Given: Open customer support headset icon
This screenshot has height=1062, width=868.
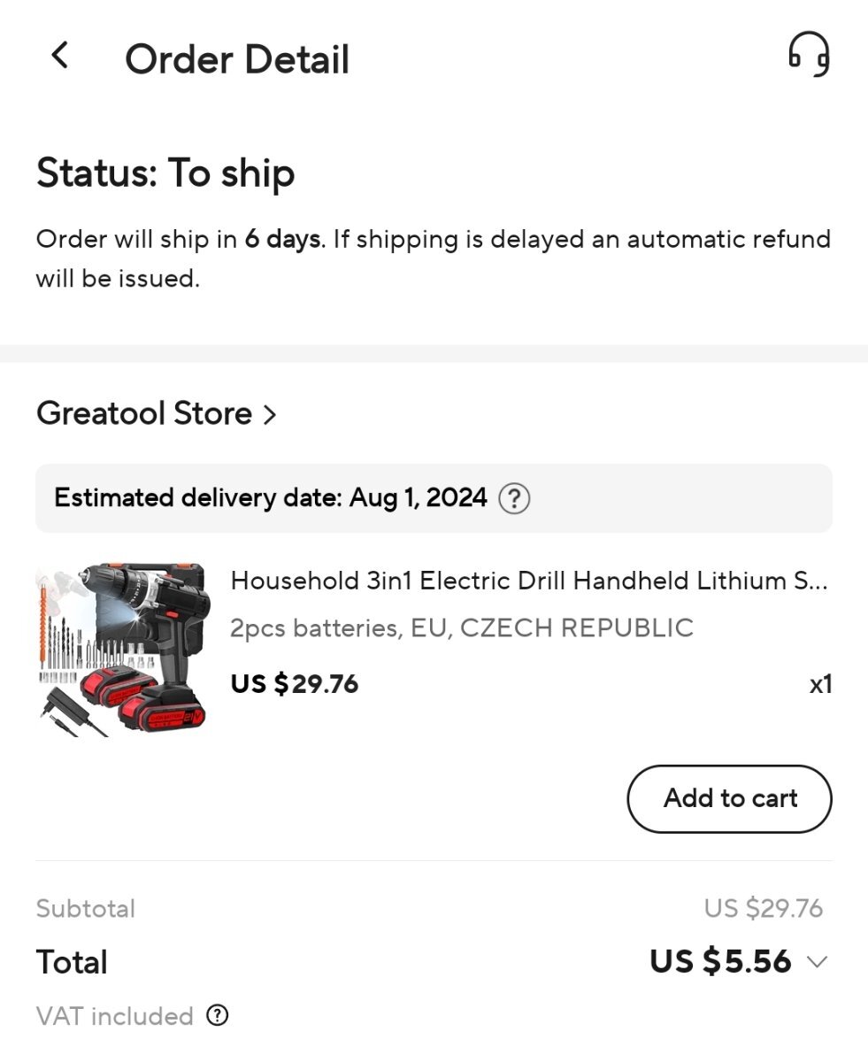Looking at the screenshot, I should point(809,55).
